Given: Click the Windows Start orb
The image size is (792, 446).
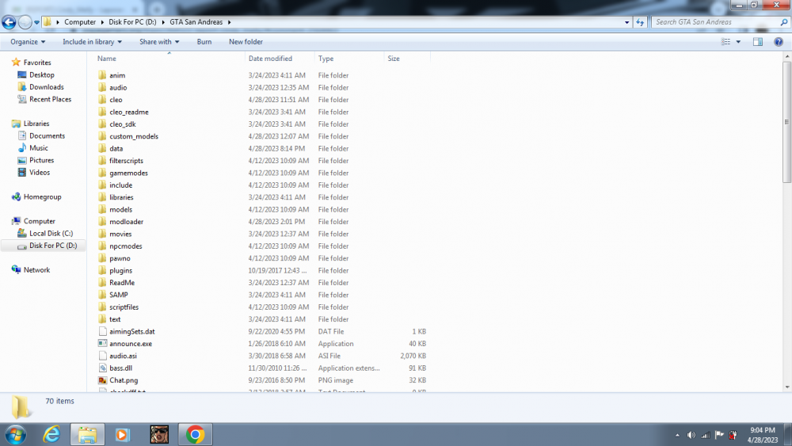Looking at the screenshot, I should (16, 434).
